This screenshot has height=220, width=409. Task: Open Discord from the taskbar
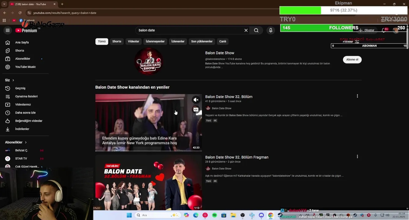point(261,215)
